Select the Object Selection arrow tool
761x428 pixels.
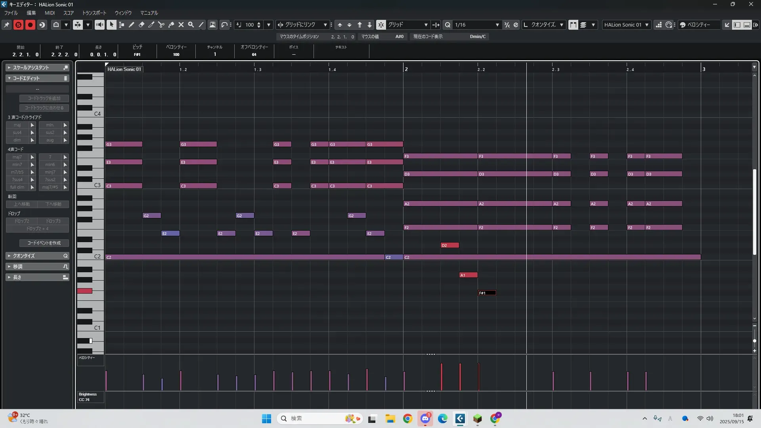tap(111, 25)
